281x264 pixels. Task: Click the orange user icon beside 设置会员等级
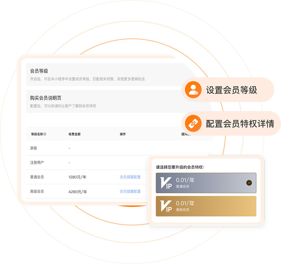point(193,90)
